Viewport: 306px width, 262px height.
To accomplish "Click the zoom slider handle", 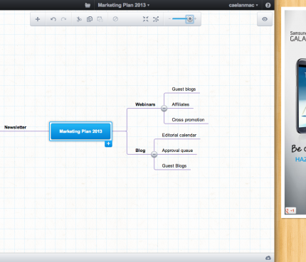I will pyautogui.click(x=190, y=18).
